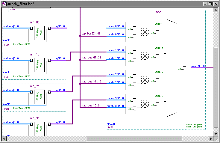Click the multiplier symbol in MULT0
The width and height of the screenshot is (220, 143).
(x=145, y=32)
